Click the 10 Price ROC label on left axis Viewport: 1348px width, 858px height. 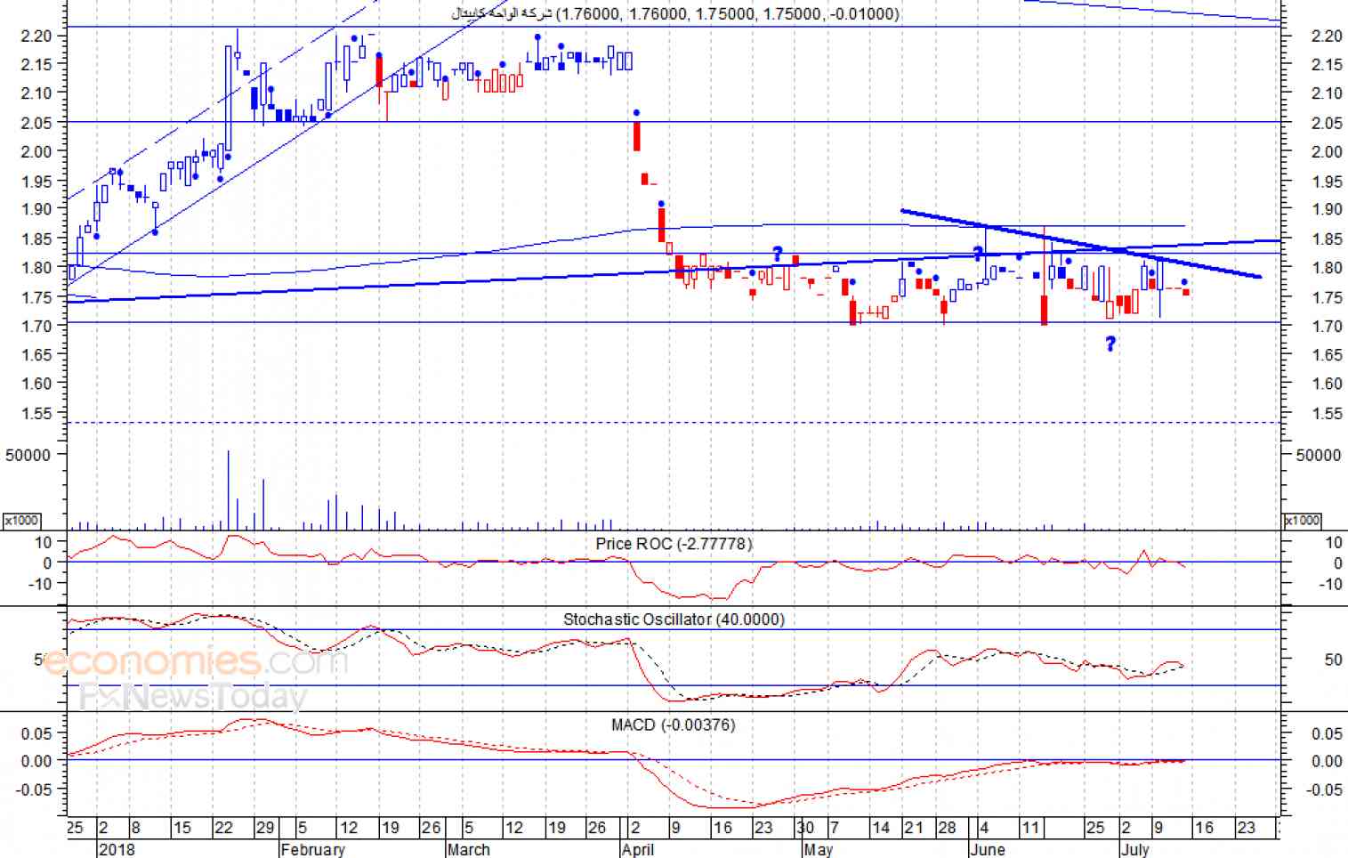[x=43, y=542]
